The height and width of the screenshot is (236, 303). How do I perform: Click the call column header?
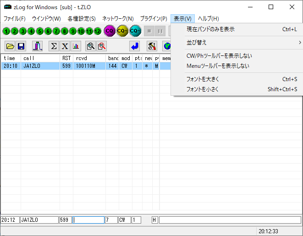coord(40,58)
